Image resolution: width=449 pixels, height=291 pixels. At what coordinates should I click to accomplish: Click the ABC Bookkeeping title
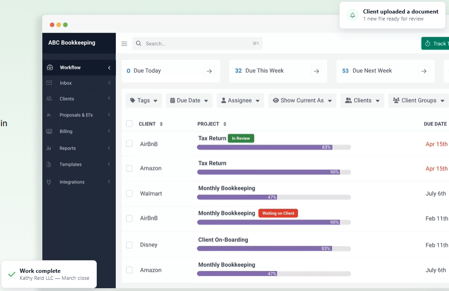(72, 43)
